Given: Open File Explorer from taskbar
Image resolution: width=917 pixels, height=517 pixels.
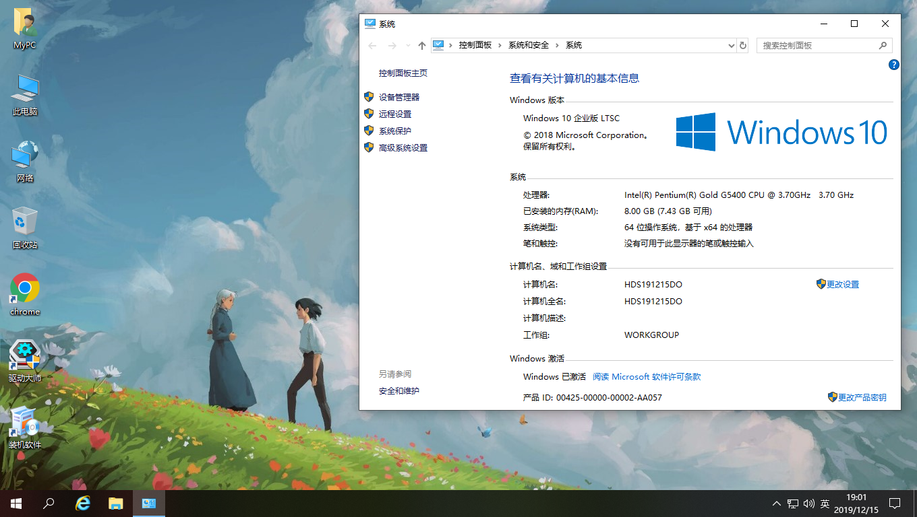Looking at the screenshot, I should (x=116, y=503).
